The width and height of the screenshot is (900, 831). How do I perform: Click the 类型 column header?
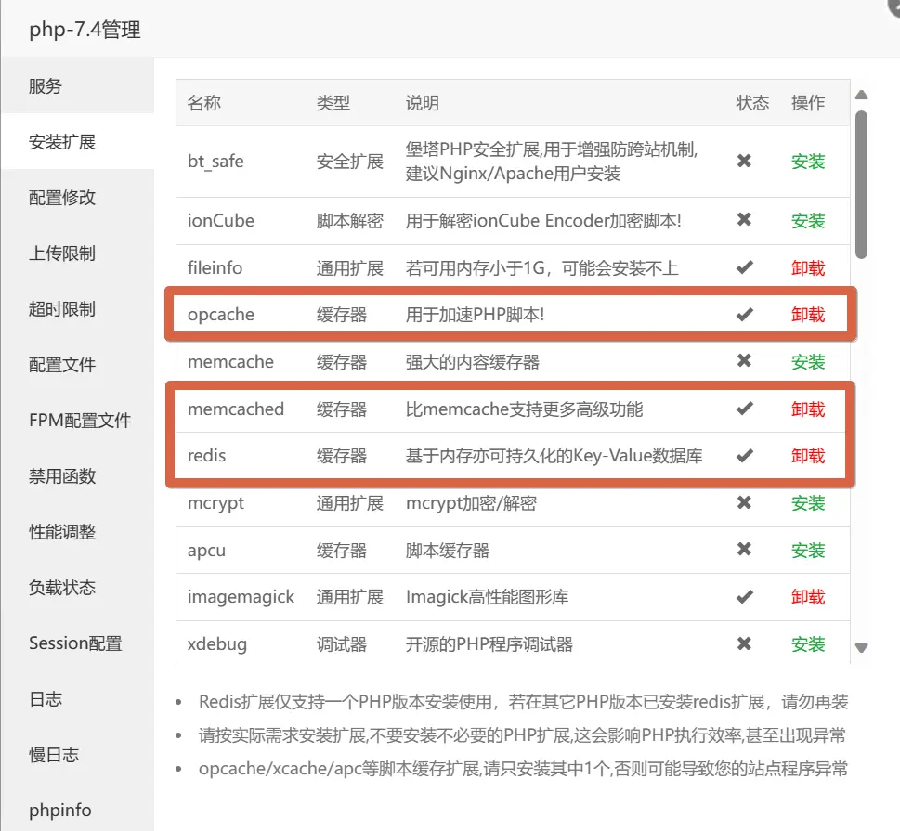(x=333, y=103)
